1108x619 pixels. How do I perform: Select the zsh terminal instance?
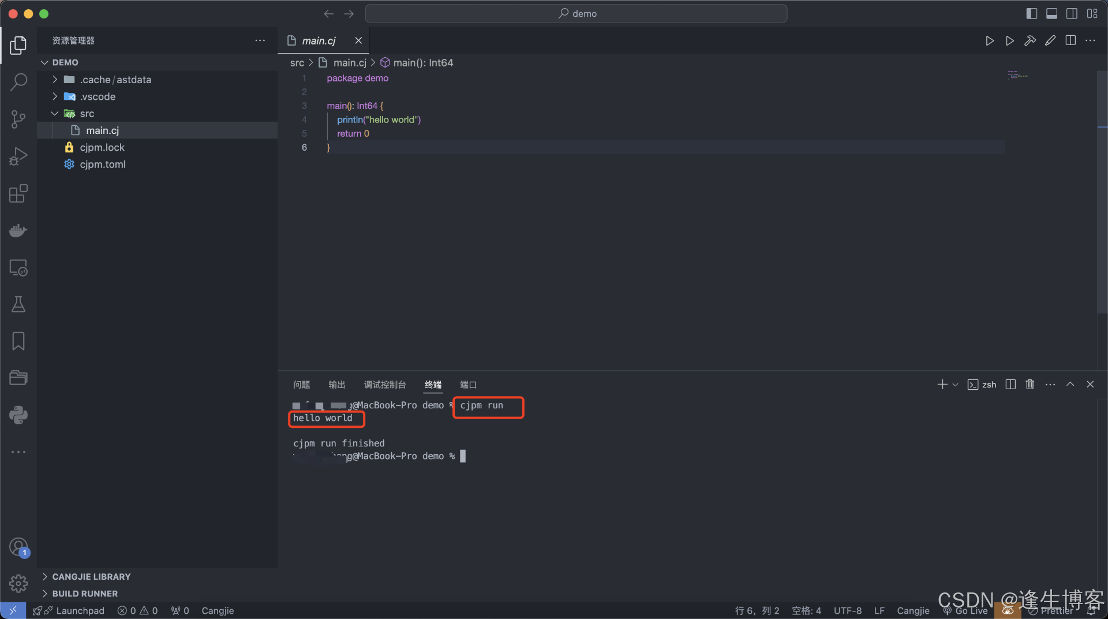982,385
